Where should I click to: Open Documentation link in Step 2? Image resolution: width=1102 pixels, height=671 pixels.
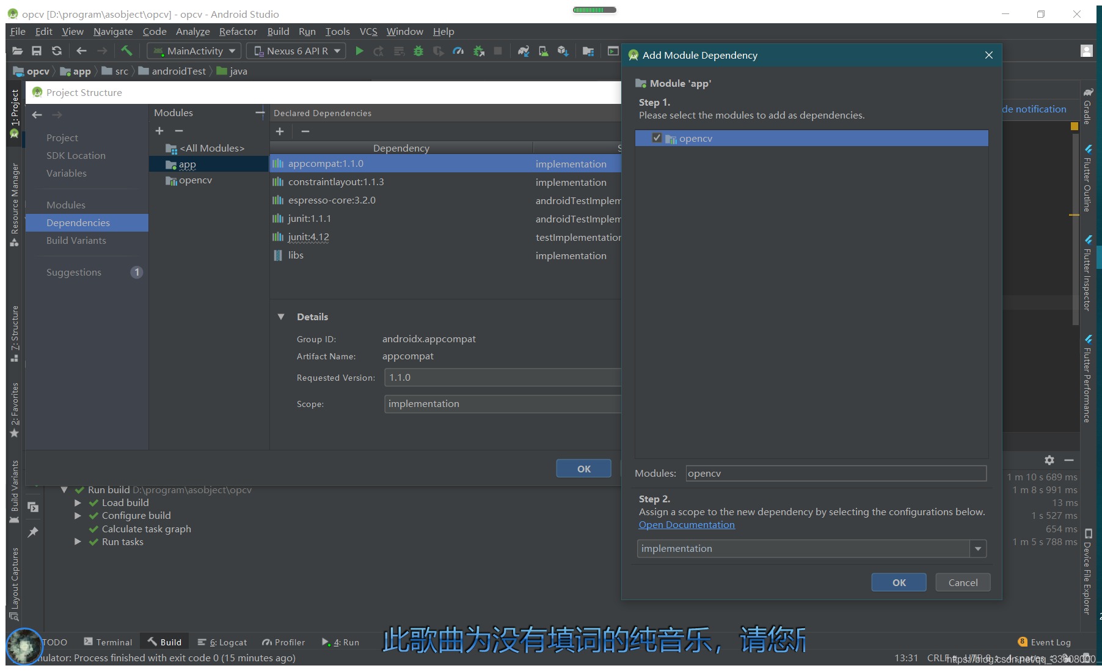pos(687,525)
